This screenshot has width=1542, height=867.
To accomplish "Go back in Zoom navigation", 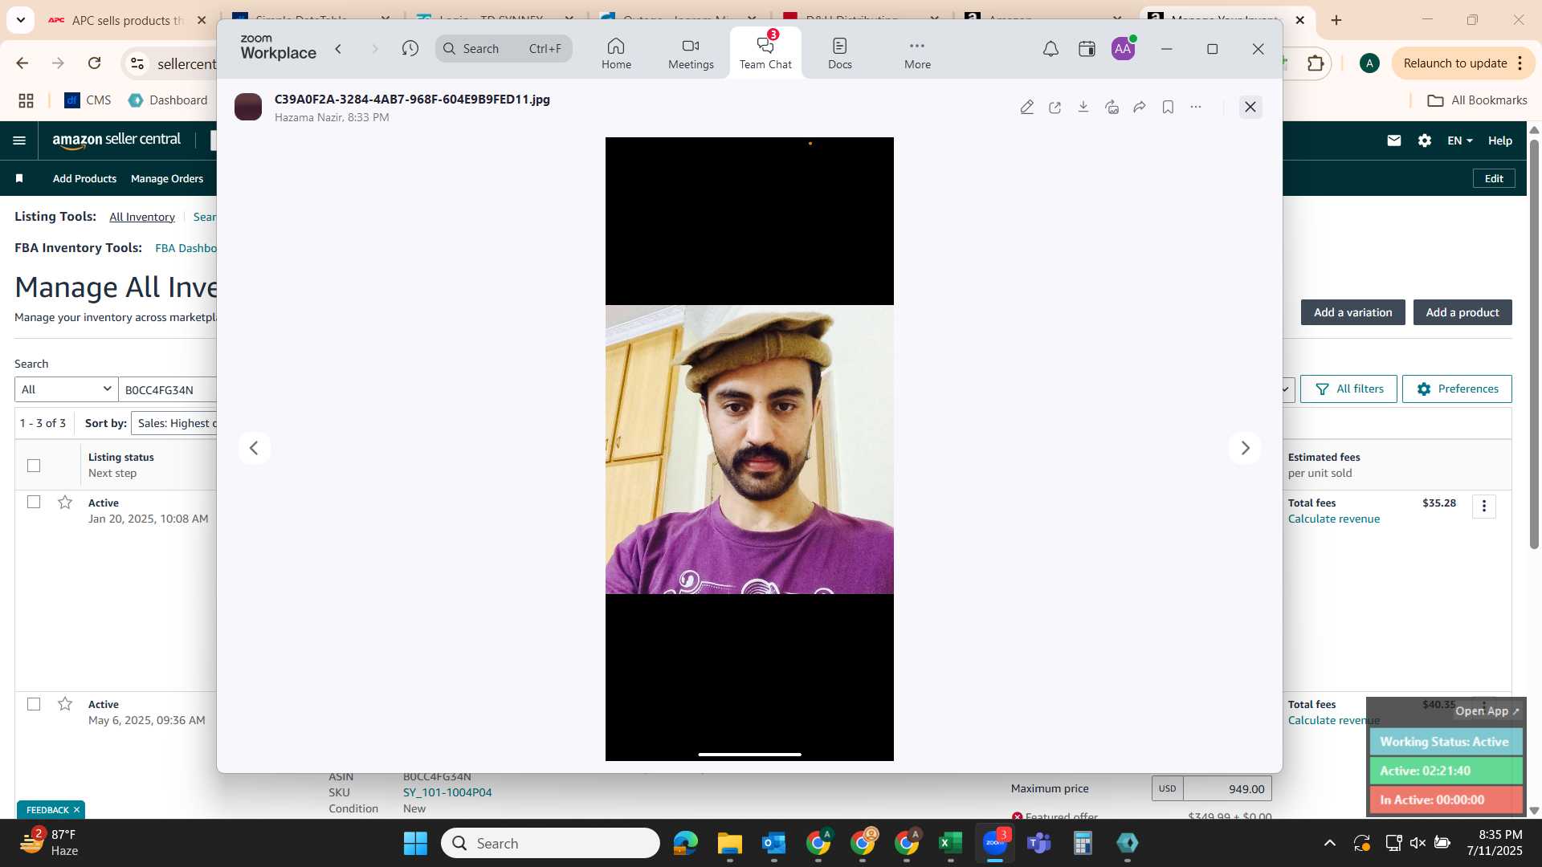I will [x=339, y=49].
